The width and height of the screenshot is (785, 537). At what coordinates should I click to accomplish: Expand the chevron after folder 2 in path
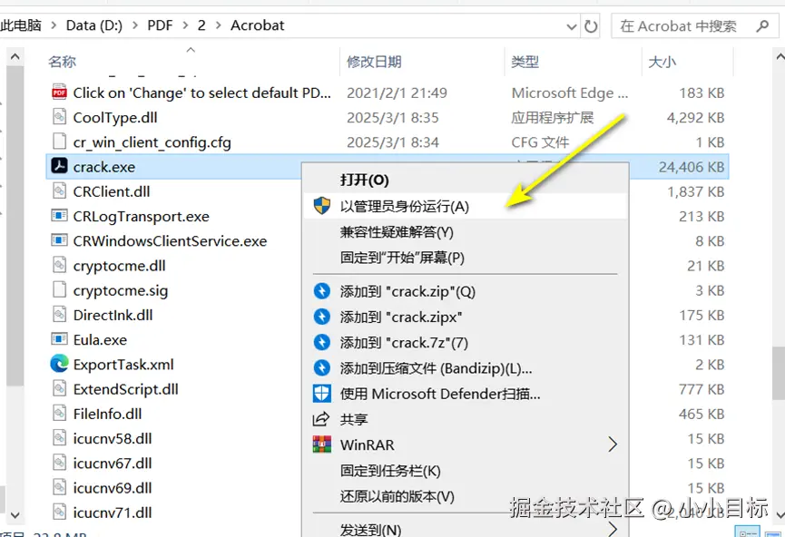coord(219,25)
